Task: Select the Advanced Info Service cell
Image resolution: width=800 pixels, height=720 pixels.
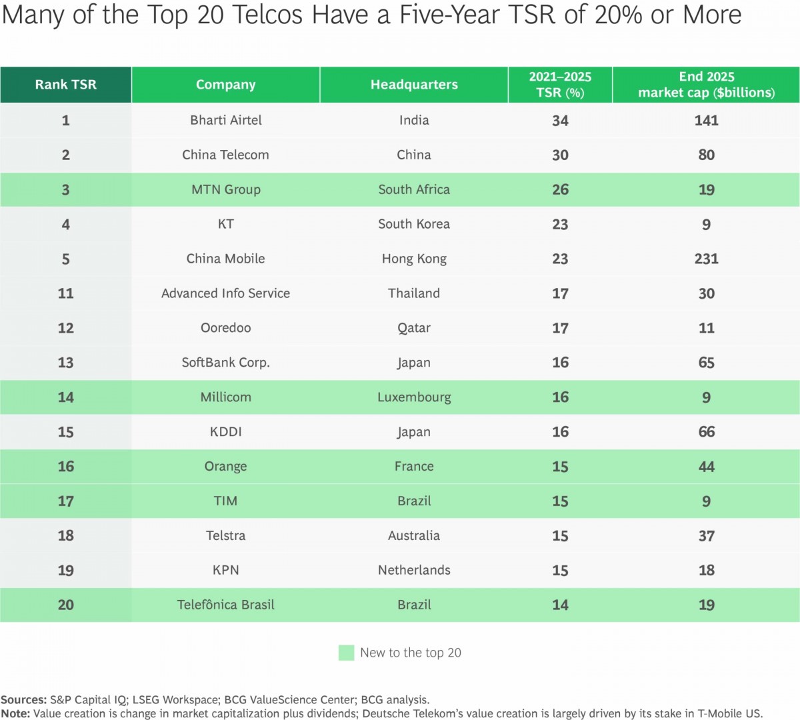Action: tap(225, 293)
